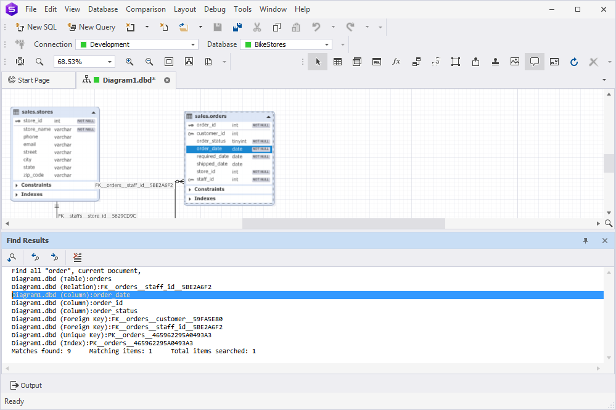Click the New Query toolbar button
616x410 pixels.
tap(91, 27)
